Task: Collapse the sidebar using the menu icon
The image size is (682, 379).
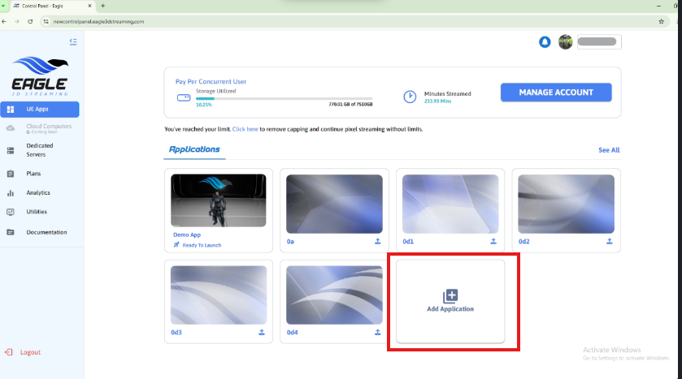Action: [73, 41]
